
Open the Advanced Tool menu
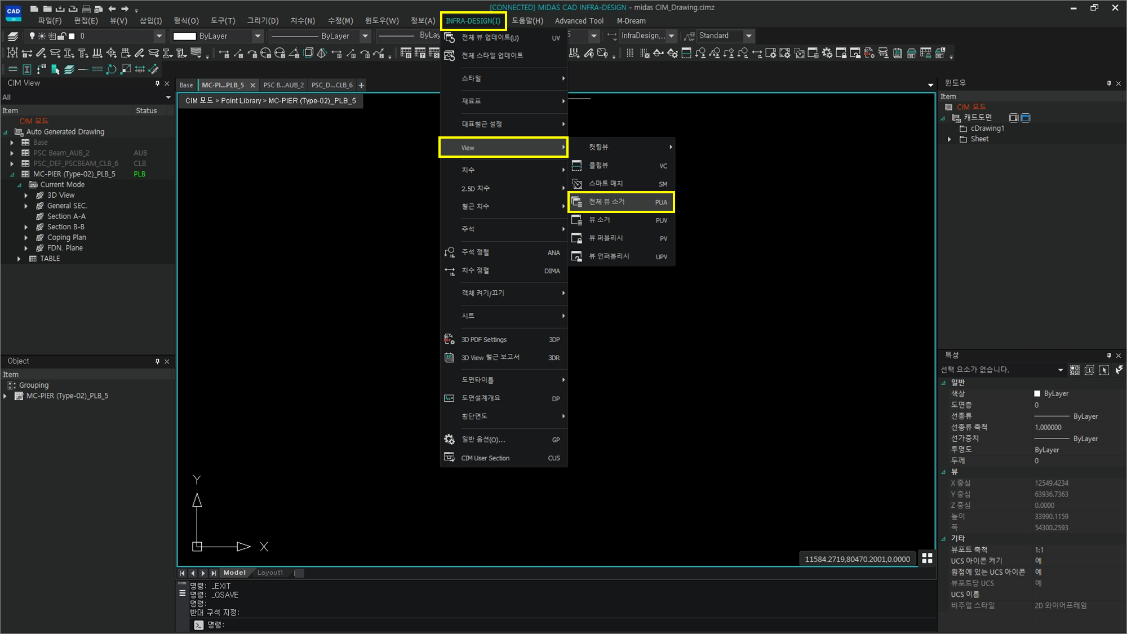(x=579, y=21)
